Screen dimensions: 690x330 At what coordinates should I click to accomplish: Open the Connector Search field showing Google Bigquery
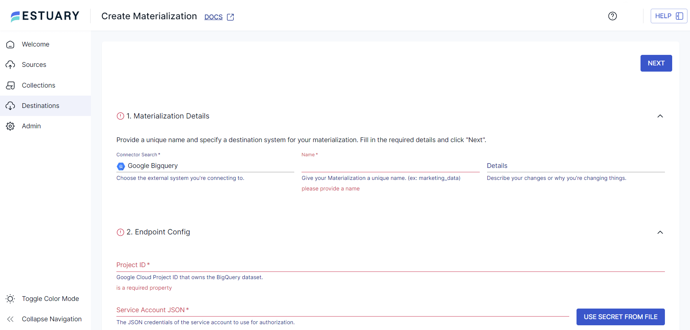point(205,166)
